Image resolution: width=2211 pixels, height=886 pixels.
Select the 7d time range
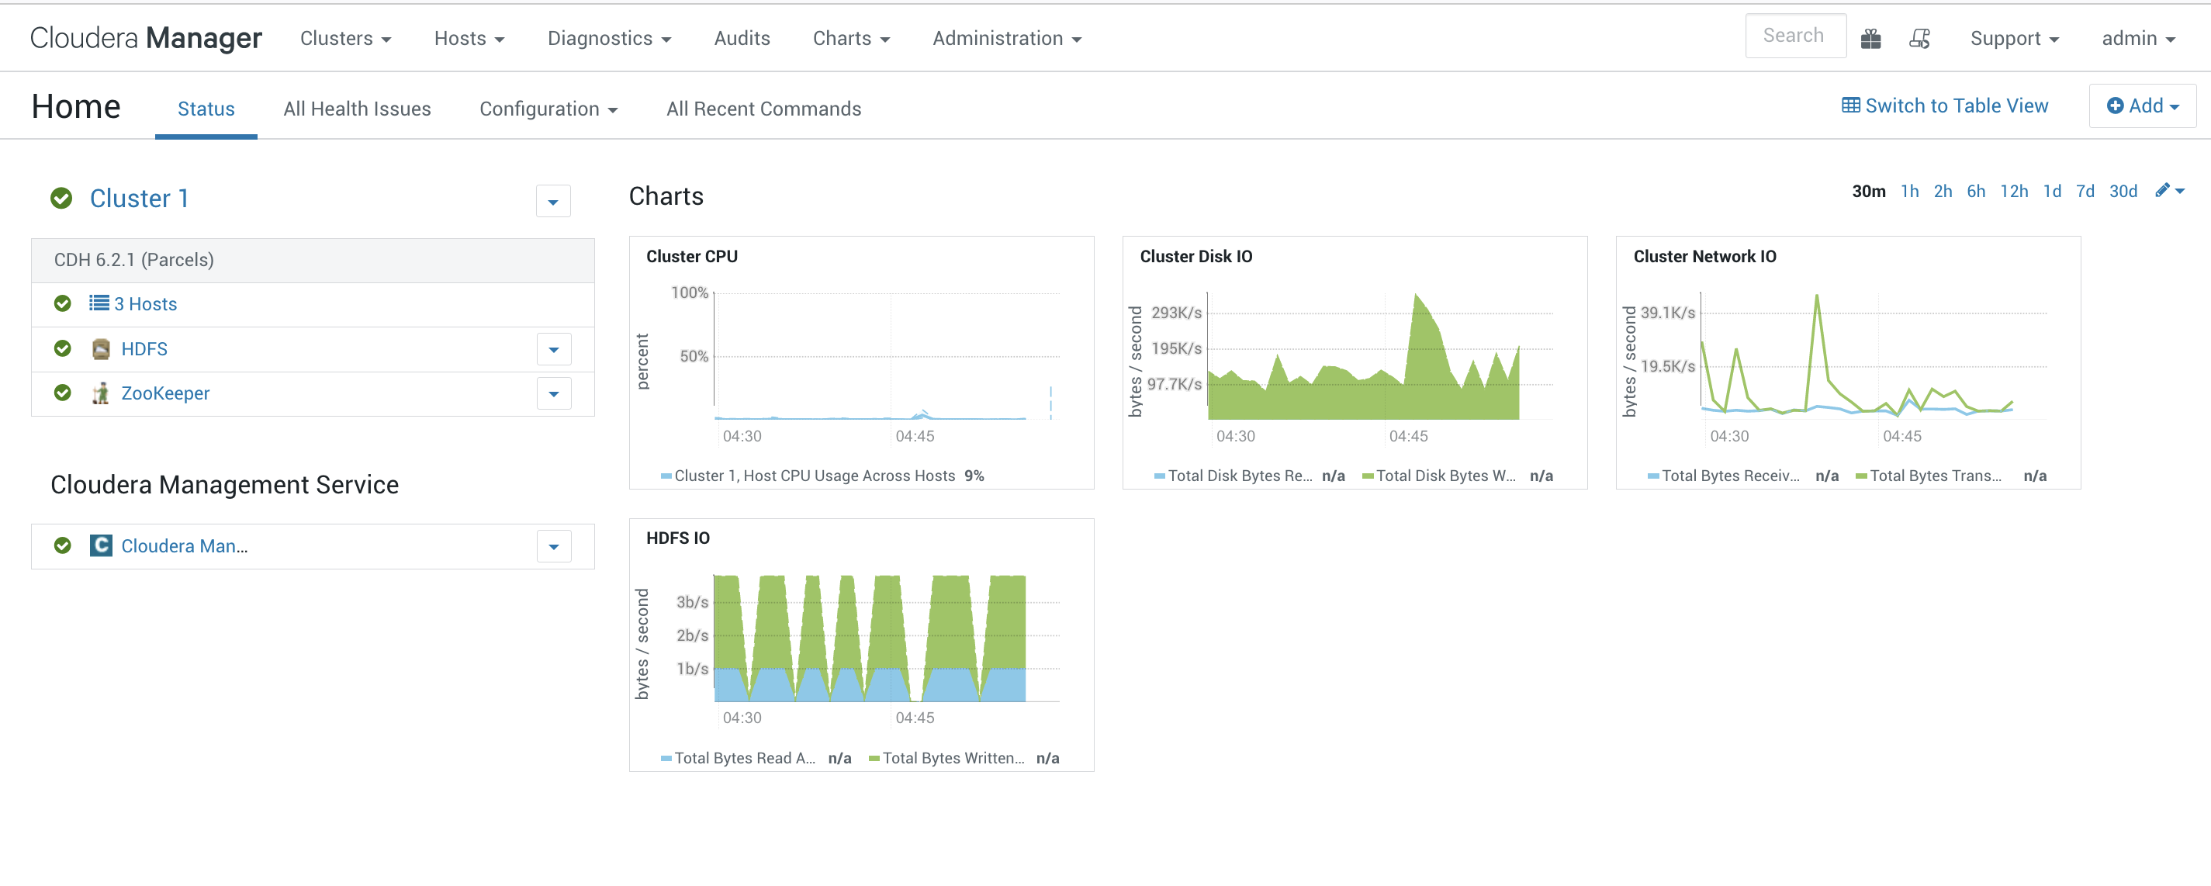(2085, 192)
